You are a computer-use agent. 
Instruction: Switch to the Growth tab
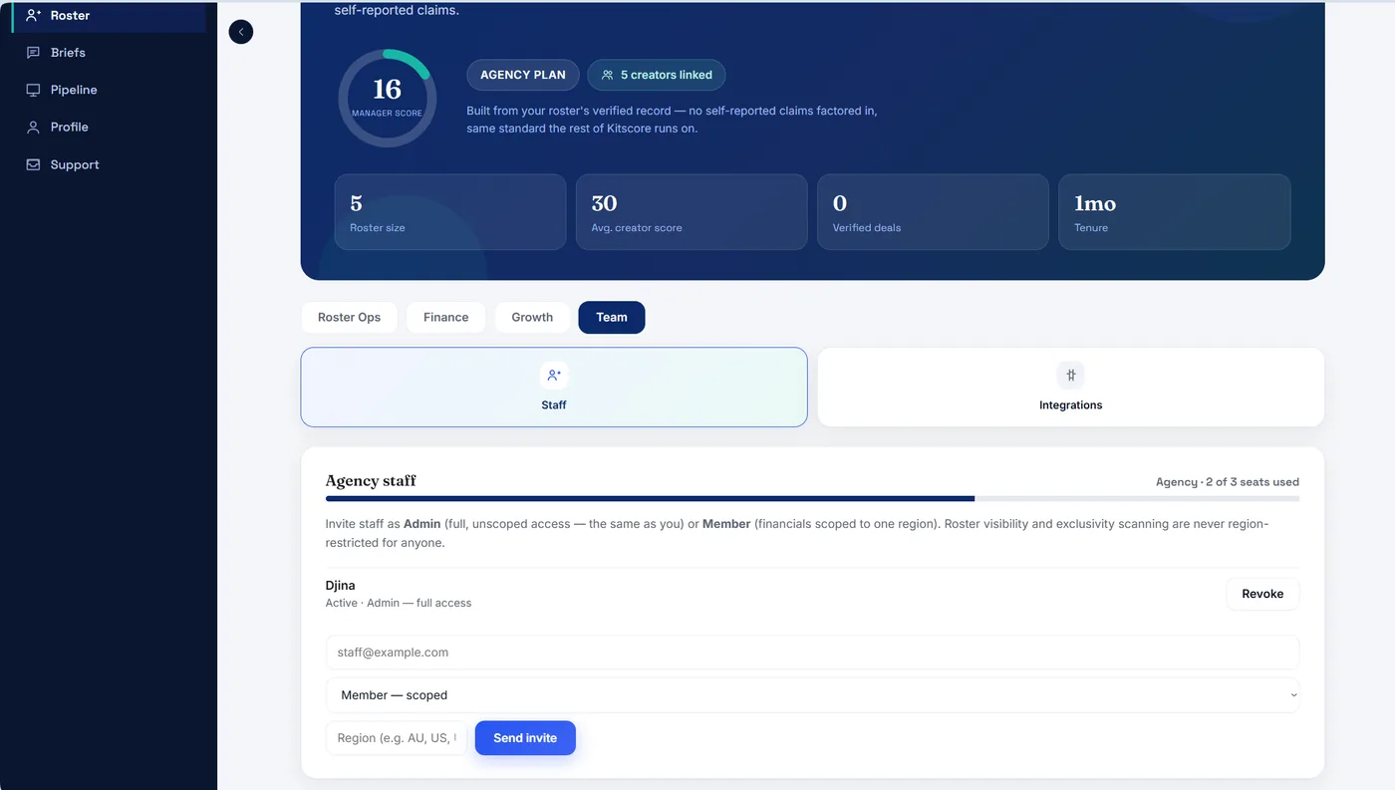(x=532, y=317)
